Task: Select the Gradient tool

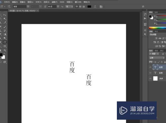Action: click(x=5, y=35)
